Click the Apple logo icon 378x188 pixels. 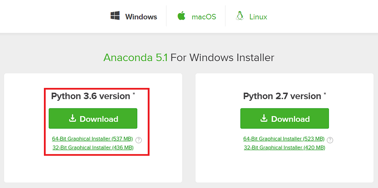(181, 16)
